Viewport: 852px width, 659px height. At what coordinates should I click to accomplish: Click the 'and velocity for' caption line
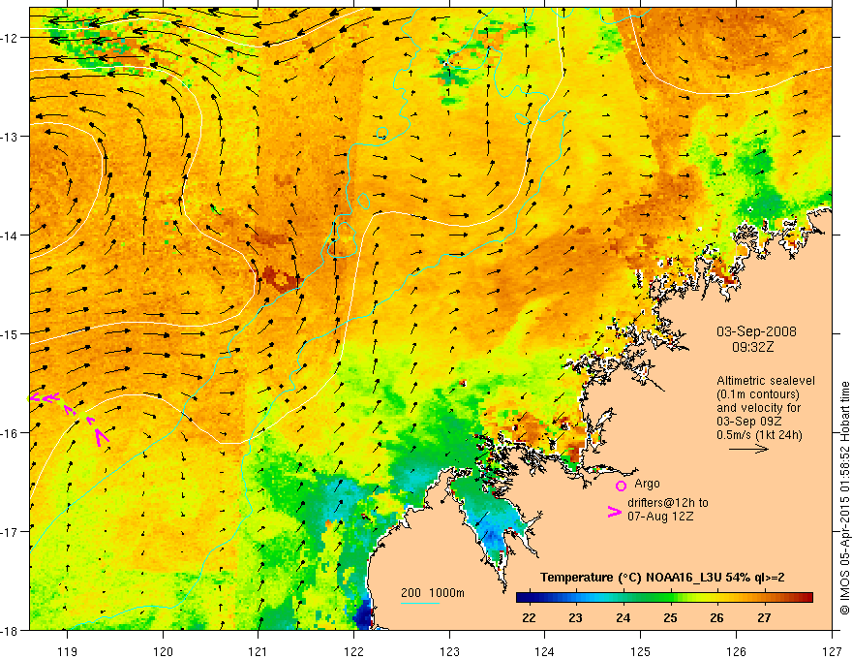pyautogui.click(x=758, y=408)
